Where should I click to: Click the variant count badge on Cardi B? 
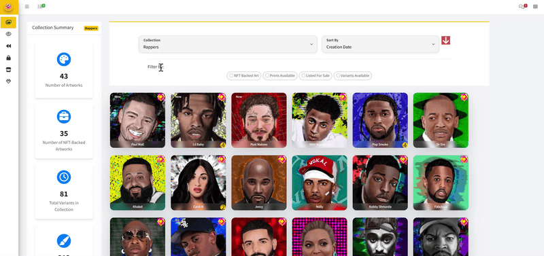[x=223, y=207]
